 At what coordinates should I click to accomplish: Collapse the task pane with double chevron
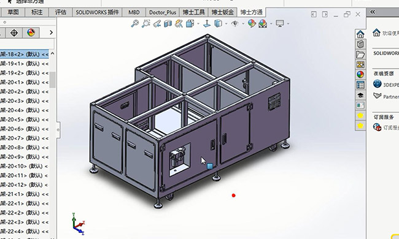[x=373, y=12]
